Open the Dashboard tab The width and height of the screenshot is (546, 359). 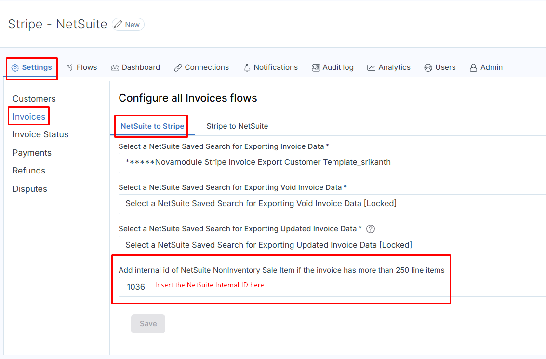coord(135,67)
